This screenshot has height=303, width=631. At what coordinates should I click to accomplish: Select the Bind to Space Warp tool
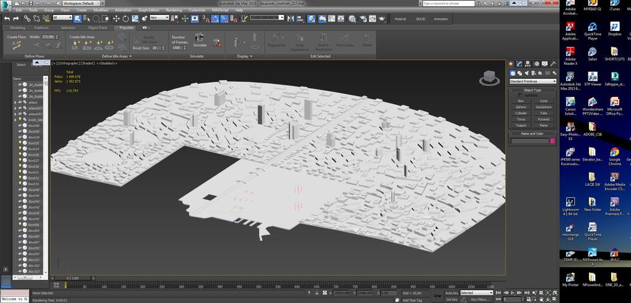tap(46, 19)
